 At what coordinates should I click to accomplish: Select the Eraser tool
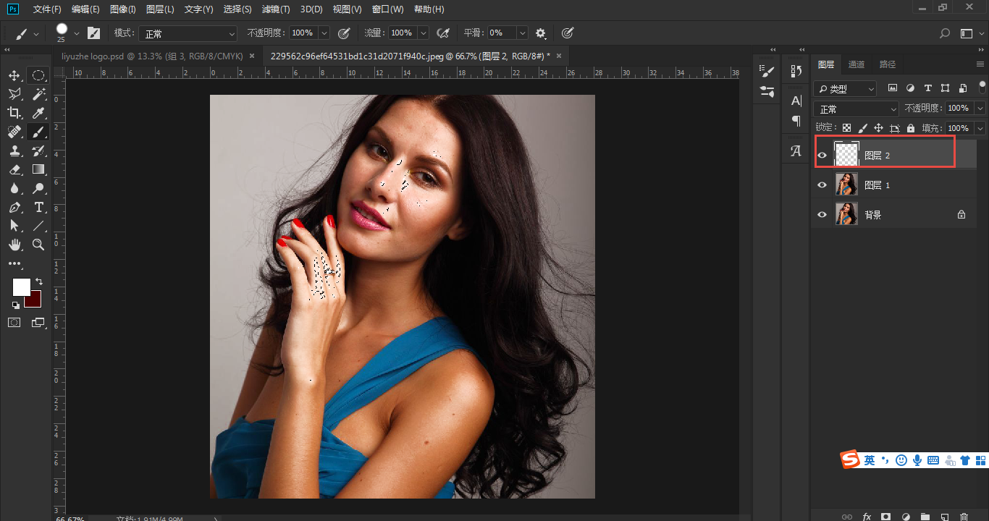click(14, 169)
